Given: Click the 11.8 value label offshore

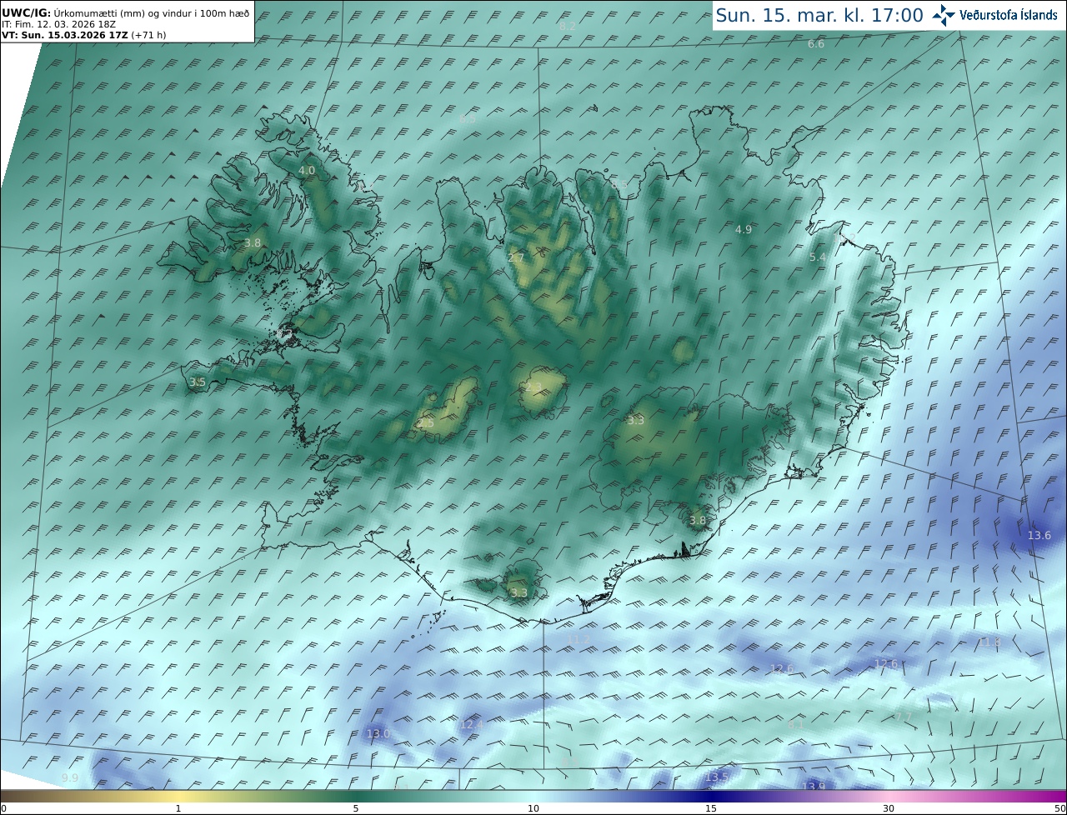Looking at the screenshot, I should pyautogui.click(x=989, y=642).
